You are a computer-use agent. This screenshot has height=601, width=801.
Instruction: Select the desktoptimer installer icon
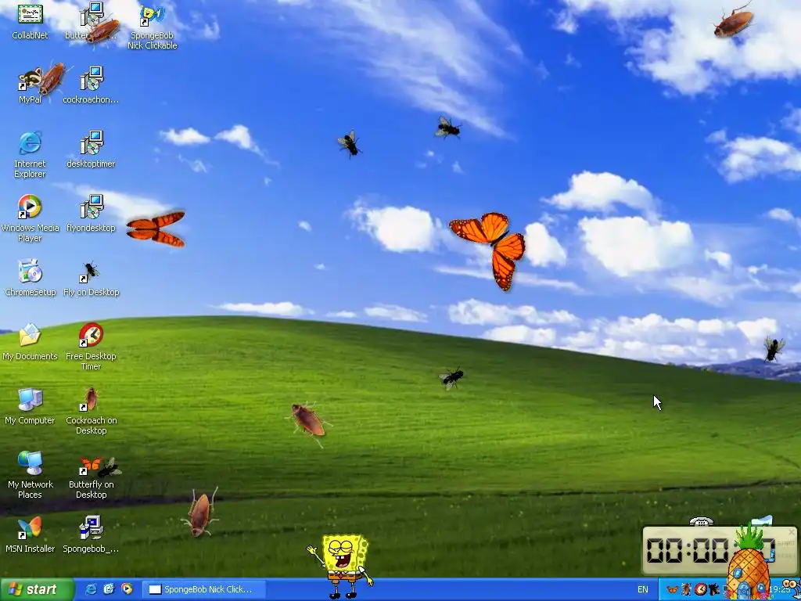tap(91, 149)
